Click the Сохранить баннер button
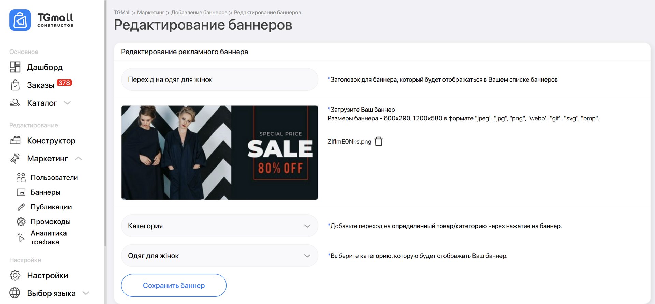The image size is (655, 304). click(174, 285)
